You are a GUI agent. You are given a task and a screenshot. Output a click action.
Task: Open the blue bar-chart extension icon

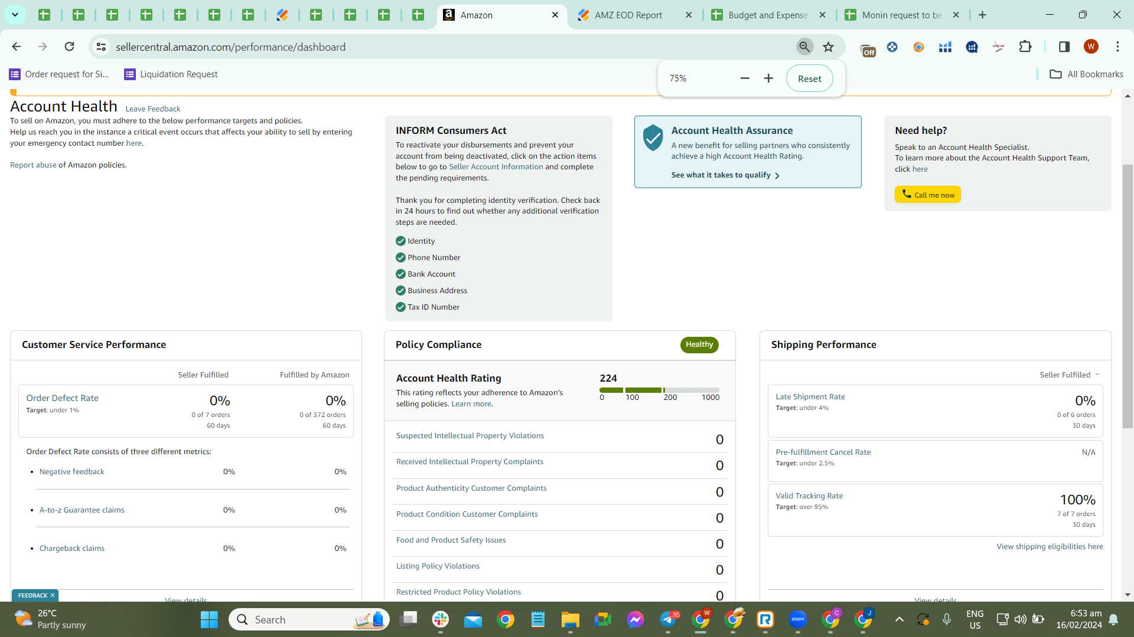(945, 47)
